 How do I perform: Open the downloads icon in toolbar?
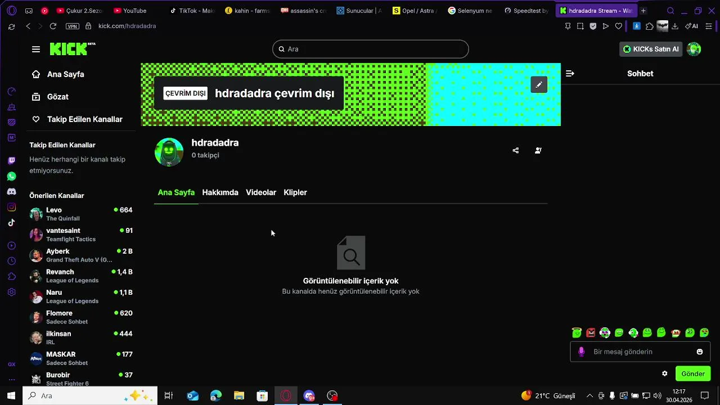click(675, 26)
